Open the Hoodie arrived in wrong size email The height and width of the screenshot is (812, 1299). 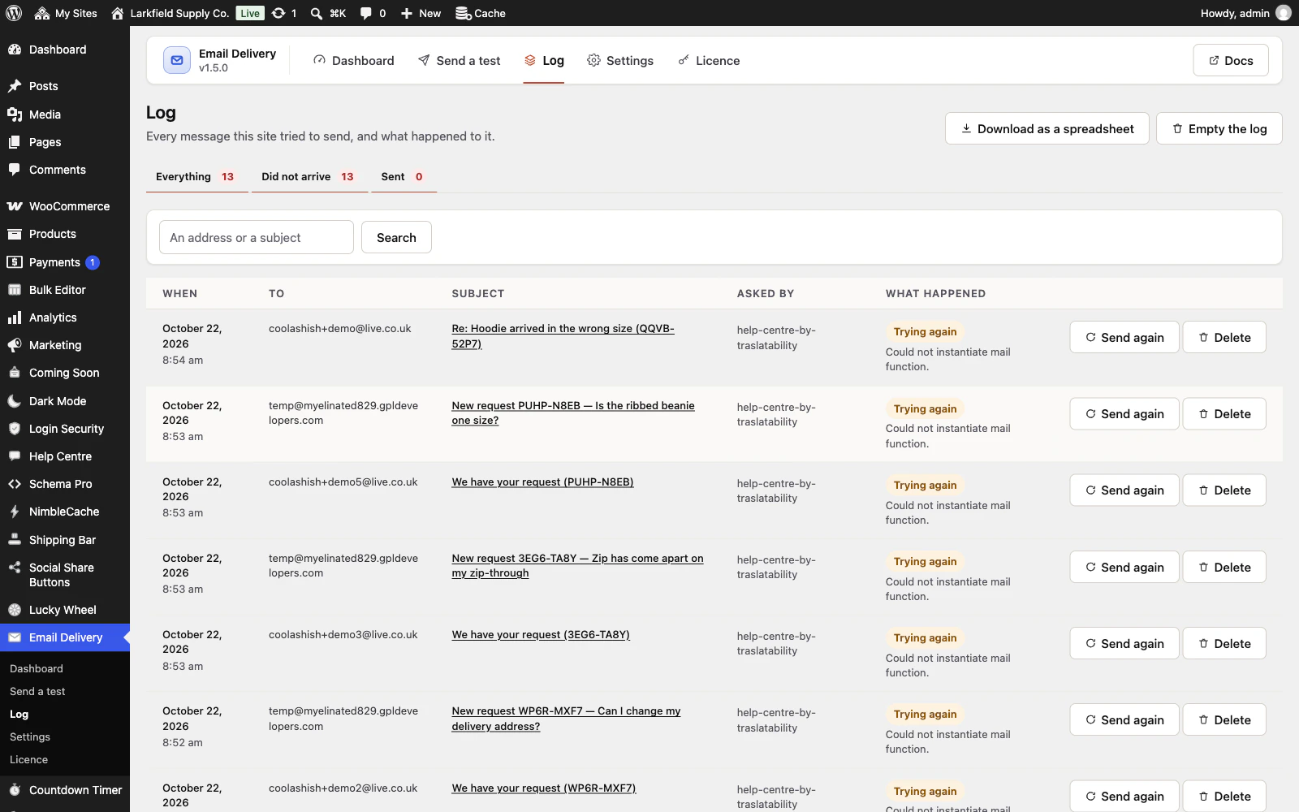tap(563, 336)
